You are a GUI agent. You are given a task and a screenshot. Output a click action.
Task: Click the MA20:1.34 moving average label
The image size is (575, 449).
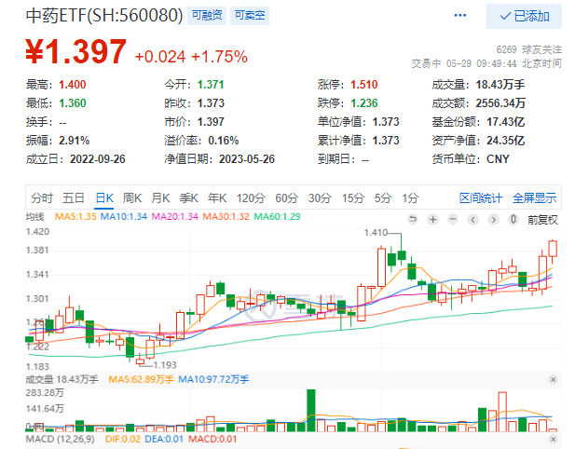(175, 217)
